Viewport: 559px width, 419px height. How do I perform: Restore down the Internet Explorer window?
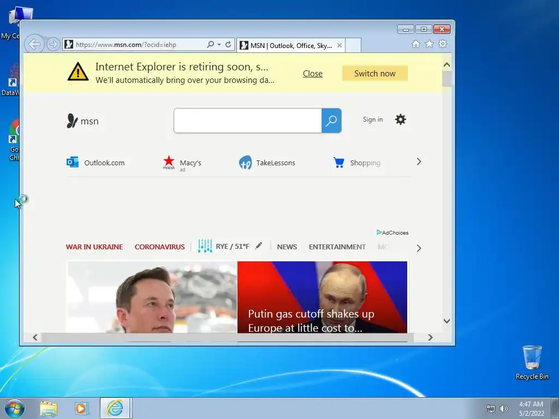click(x=424, y=29)
